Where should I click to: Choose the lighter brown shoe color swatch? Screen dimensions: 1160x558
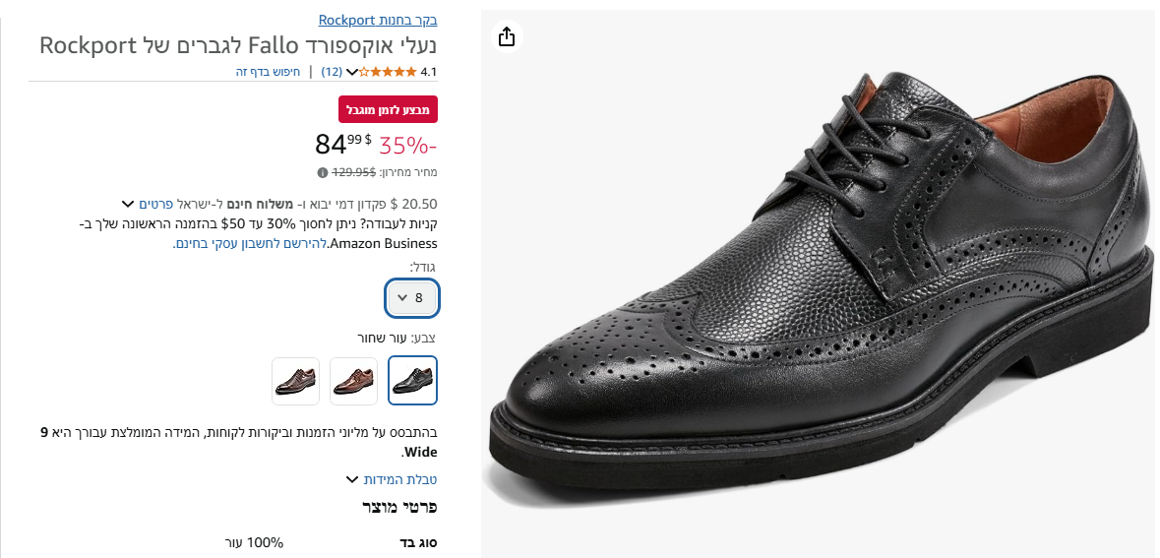354,381
